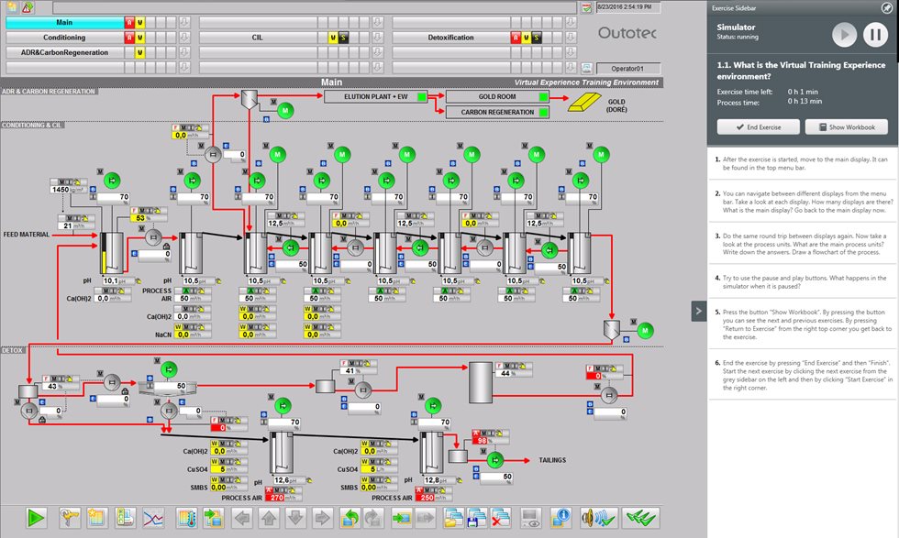Viewport: 899px width, 538px height.
Task: Expand the down arrow beside the Main tab row
Action: (x=183, y=22)
